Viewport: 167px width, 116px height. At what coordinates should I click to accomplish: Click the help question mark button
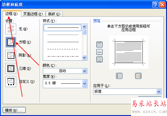(x=155, y=5)
